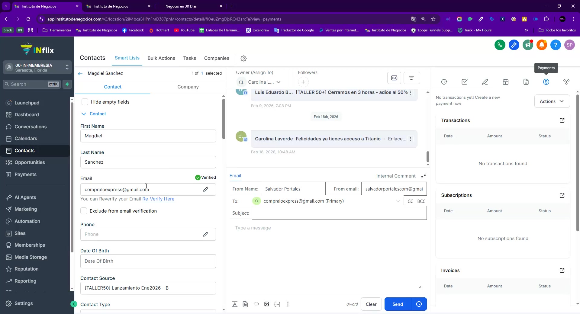Check Exclude from email verification

click(84, 211)
